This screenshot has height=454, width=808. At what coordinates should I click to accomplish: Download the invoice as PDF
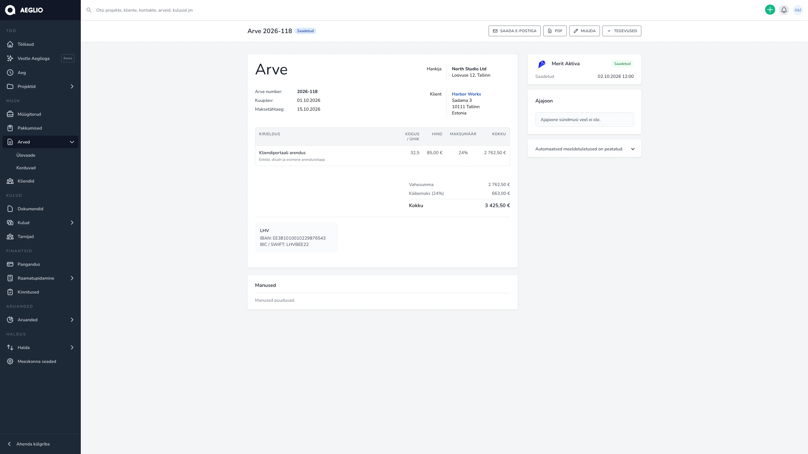click(555, 31)
